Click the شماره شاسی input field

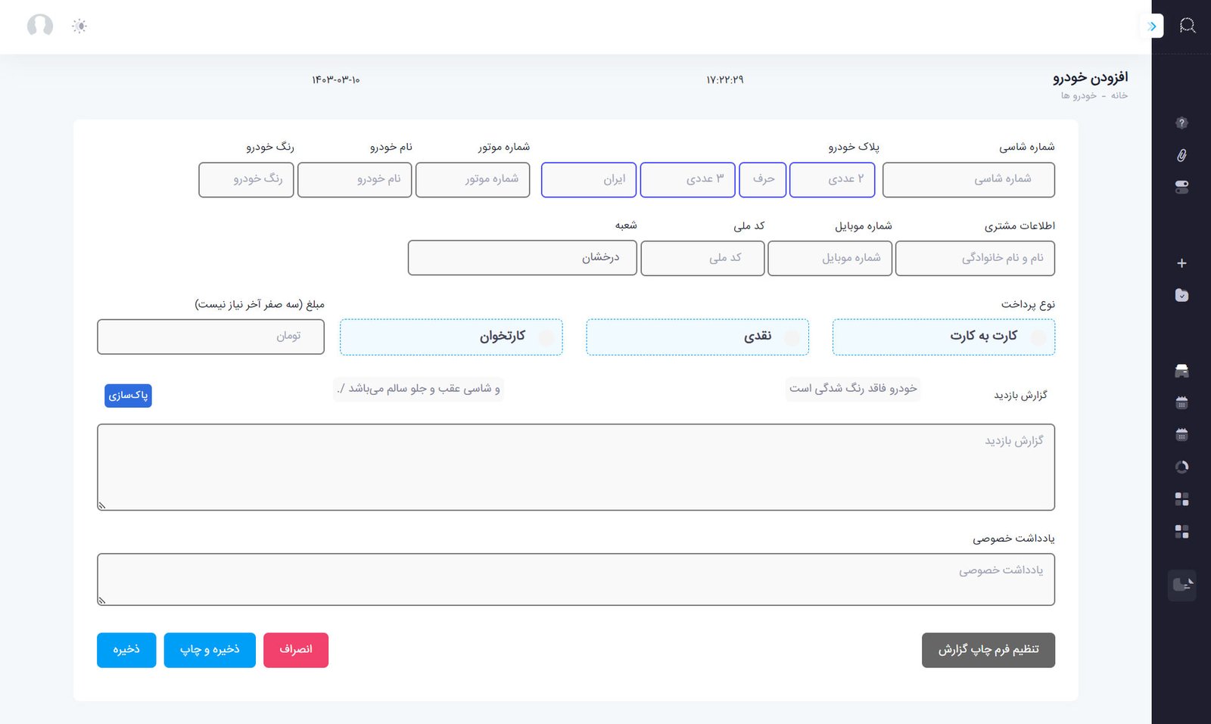point(969,179)
